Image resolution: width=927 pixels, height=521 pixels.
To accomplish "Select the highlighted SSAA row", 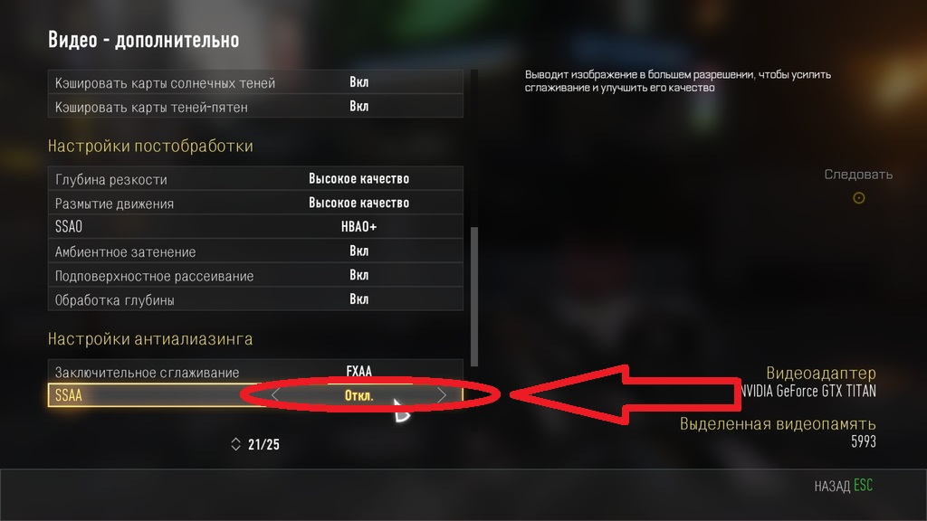I will click(x=255, y=395).
